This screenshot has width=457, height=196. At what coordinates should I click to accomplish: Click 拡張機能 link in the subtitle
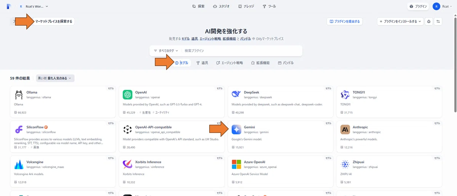coord(229,39)
